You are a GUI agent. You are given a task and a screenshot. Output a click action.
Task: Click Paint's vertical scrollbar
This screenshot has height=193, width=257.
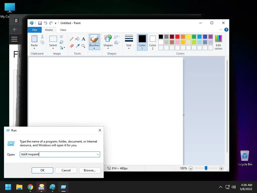pyautogui.click(x=227, y=107)
